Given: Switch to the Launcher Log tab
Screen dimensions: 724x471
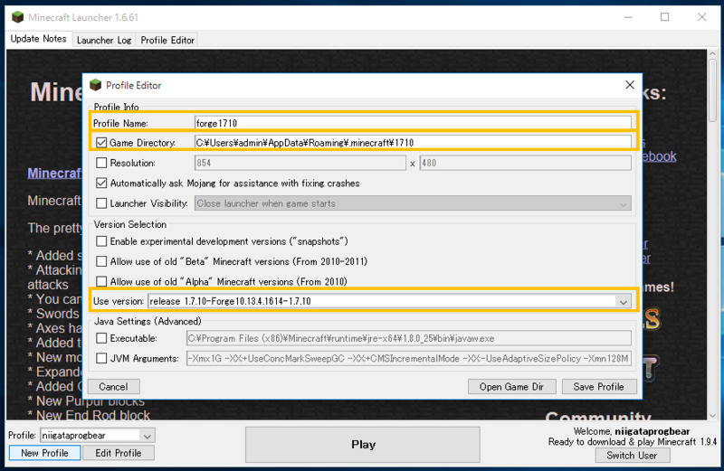Looking at the screenshot, I should point(102,40).
